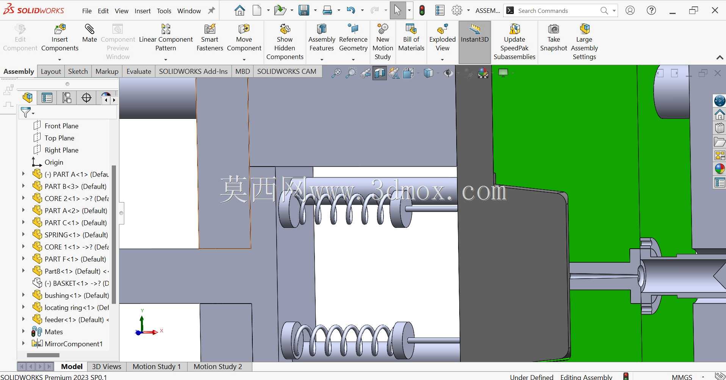This screenshot has width=726, height=380.
Task: Click Zoom to Fit icon
Action: click(336, 73)
